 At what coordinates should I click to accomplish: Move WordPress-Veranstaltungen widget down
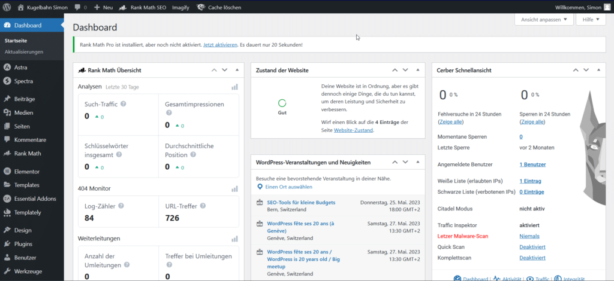tap(405, 162)
